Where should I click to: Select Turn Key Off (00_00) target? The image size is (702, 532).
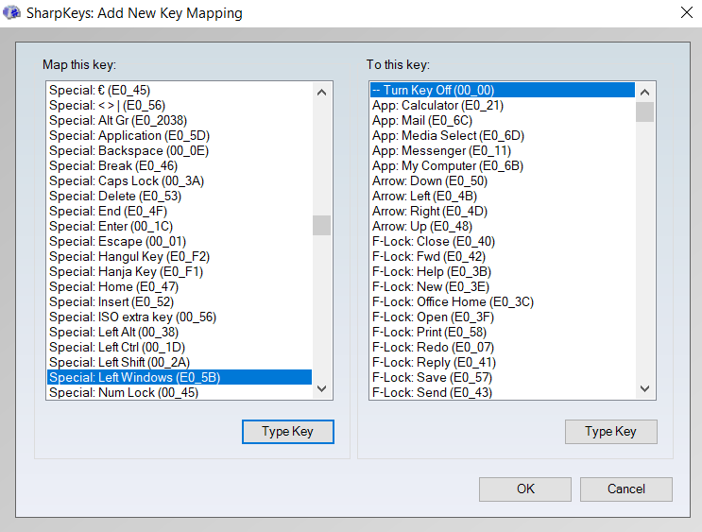click(x=433, y=90)
